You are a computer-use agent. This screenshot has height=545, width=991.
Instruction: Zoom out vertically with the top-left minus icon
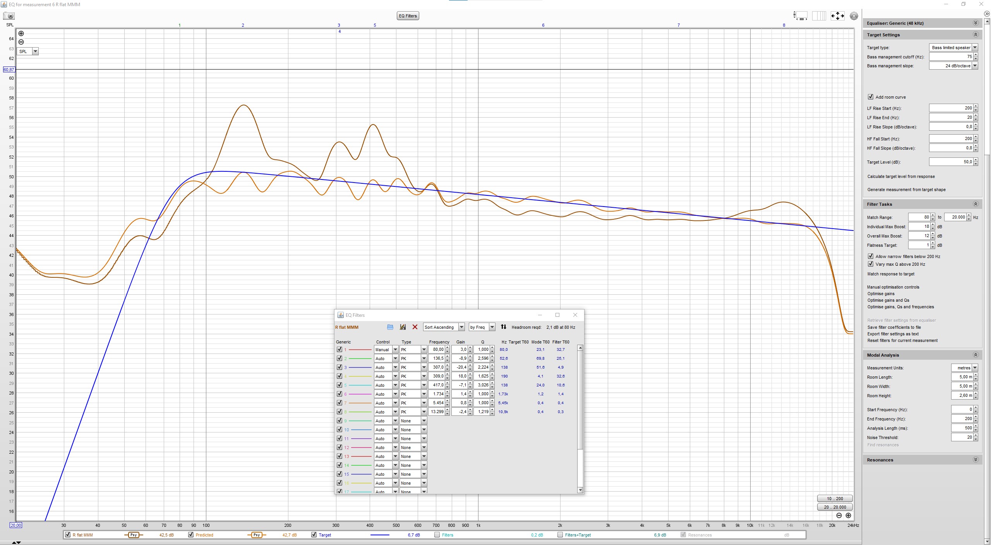21,42
